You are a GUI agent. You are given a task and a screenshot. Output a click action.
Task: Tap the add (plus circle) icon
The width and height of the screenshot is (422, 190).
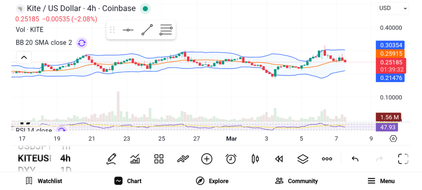(206, 159)
